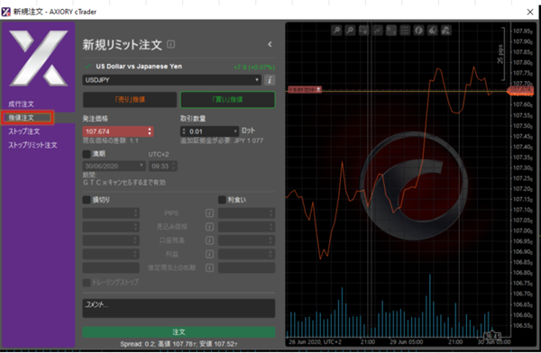Submit with the green 注文 button
Screen dimensions: 541x353
pyautogui.click(x=179, y=332)
